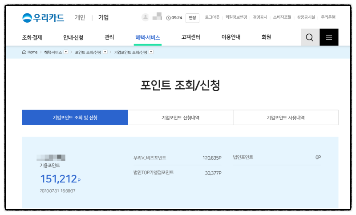Go to Home via the house icon
Image resolution: width=356 pixels, height=215 pixels.
(24, 52)
